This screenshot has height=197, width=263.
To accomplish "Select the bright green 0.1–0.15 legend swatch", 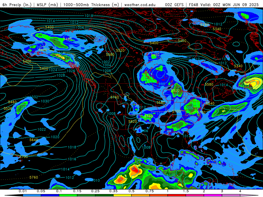I will click(68, 195).
